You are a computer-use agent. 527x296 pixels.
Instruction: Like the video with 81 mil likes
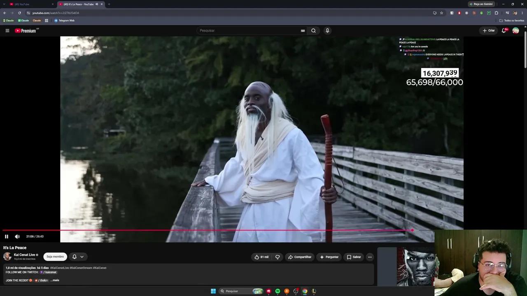[x=261, y=257]
